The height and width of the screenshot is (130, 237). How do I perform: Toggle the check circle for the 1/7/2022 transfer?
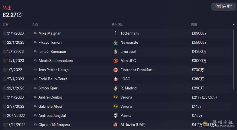point(5,70)
